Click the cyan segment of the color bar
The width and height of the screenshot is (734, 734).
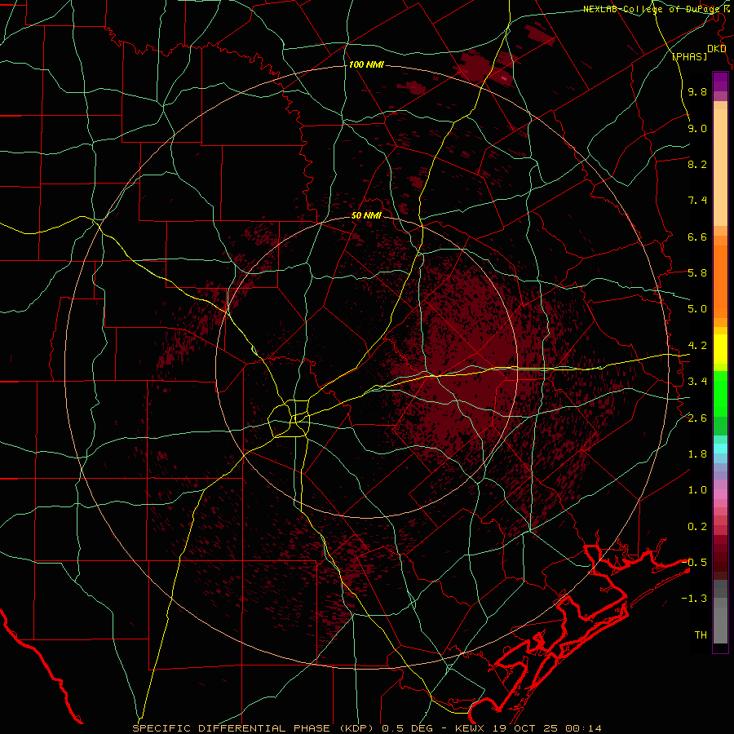pos(720,449)
